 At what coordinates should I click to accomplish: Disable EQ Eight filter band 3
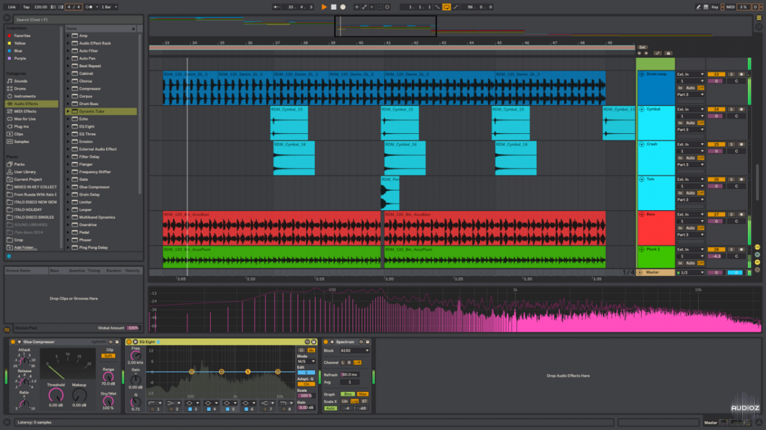tap(190, 409)
